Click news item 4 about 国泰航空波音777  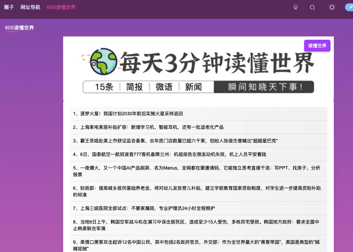pos(198,154)
